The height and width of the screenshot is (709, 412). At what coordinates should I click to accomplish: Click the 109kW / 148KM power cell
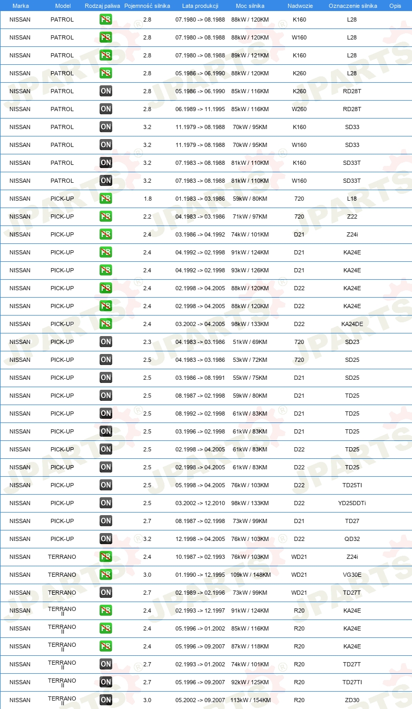[x=250, y=575]
